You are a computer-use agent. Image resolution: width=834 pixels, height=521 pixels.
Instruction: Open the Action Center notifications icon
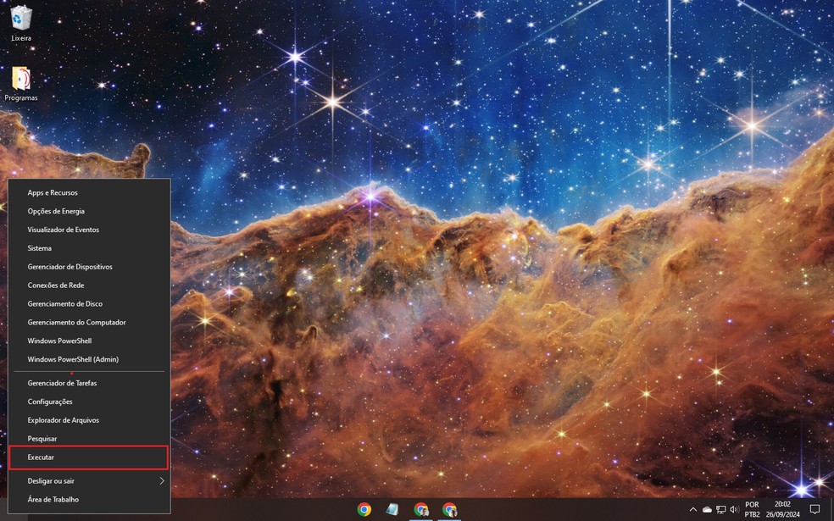coord(815,509)
